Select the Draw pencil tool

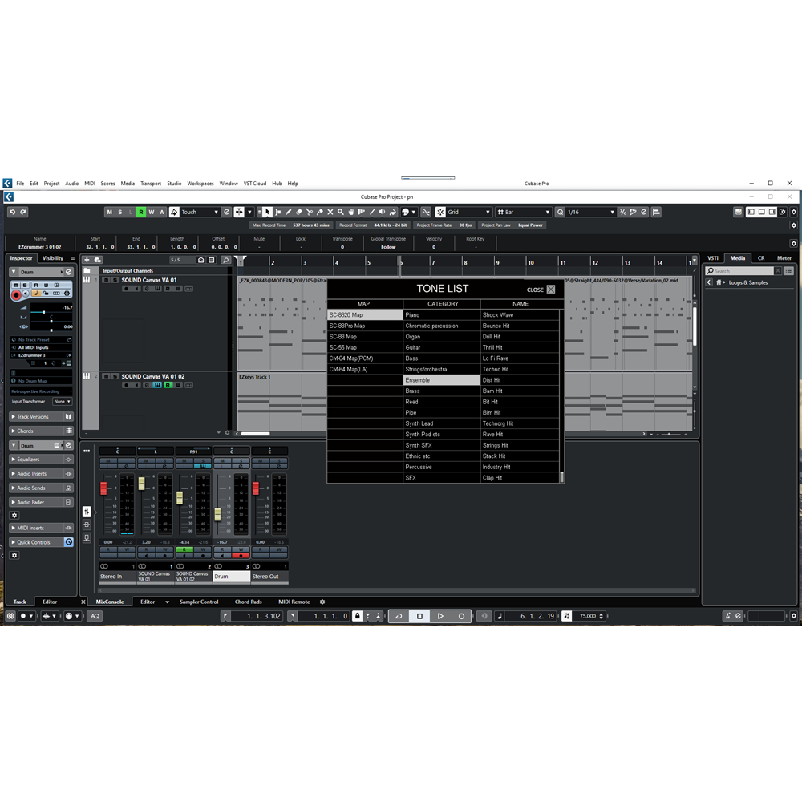tap(289, 212)
